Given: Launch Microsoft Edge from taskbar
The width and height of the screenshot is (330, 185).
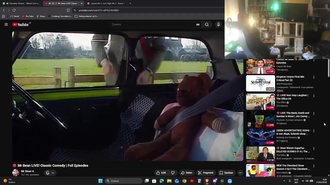Looking at the screenshot, I should [x=162, y=181].
